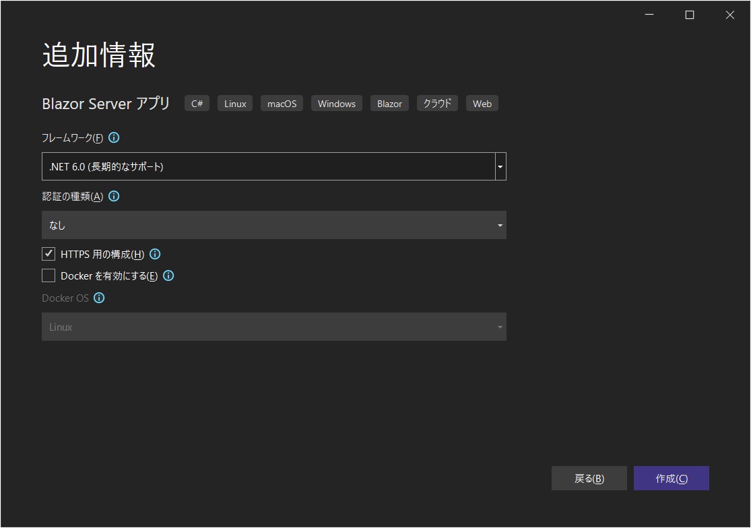Click the Linux tag

235,104
